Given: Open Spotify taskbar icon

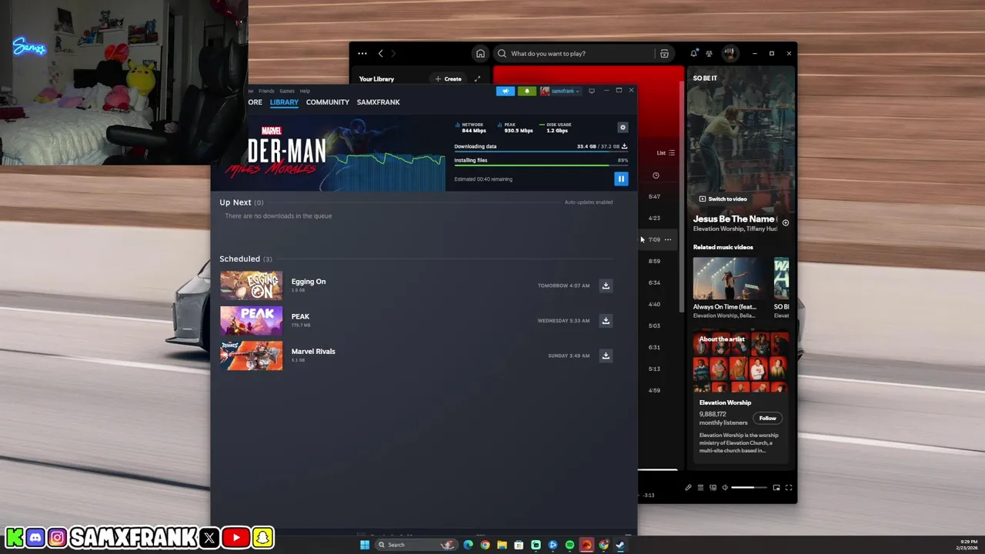Looking at the screenshot, I should point(569,545).
